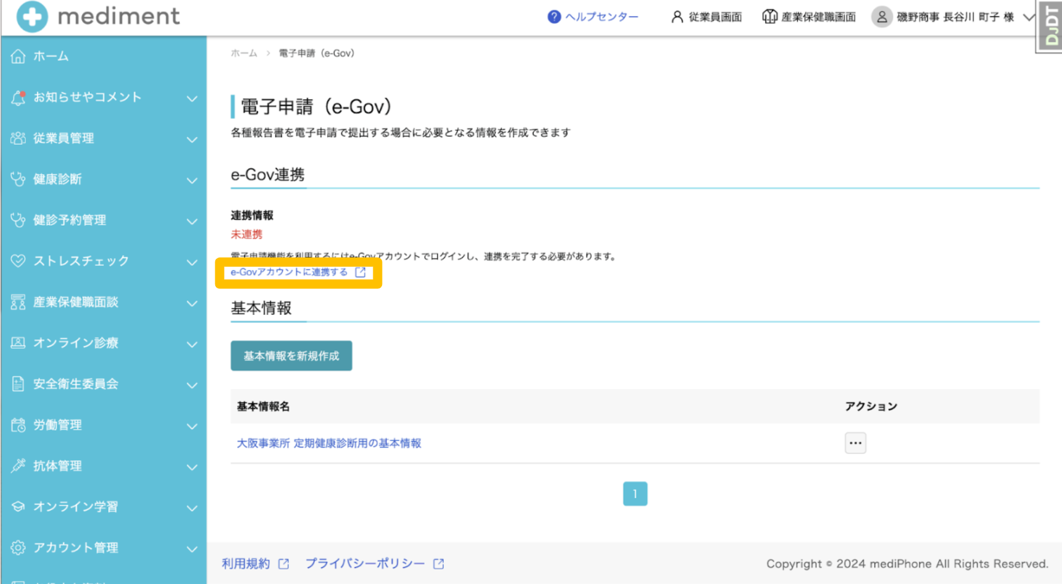Switch to 産業保健職画面 link text
The height and width of the screenshot is (584, 1062).
(818, 17)
